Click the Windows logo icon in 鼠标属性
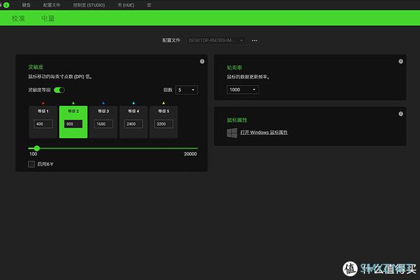 pyautogui.click(x=232, y=133)
